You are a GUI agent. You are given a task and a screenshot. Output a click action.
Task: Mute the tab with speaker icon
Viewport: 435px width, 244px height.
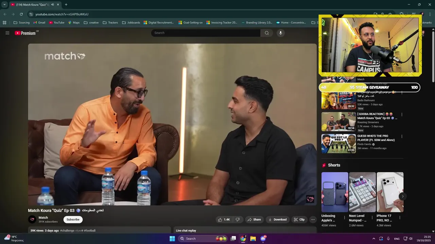tap(52, 5)
